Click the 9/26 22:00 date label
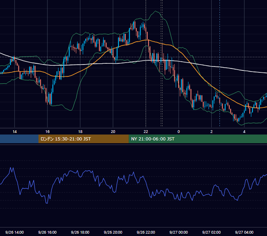This screenshot has height=236, width=267. tap(146, 232)
